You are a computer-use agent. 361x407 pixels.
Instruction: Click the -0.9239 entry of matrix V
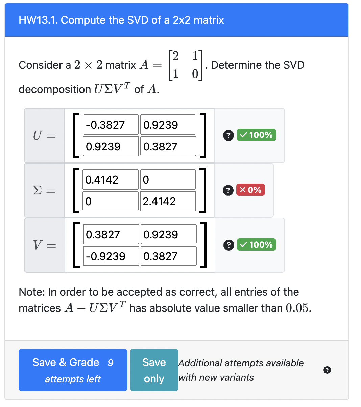click(x=111, y=256)
